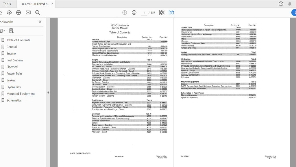Open the Schematics bookmark
Screen dimensions: 296x167
point(14,100)
